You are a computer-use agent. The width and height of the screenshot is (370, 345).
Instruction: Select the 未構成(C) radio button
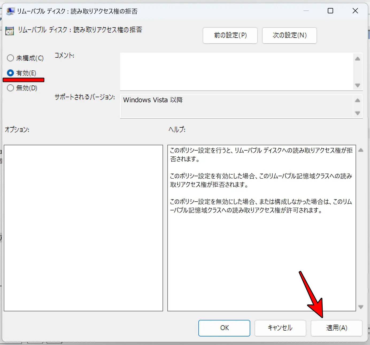[10, 58]
